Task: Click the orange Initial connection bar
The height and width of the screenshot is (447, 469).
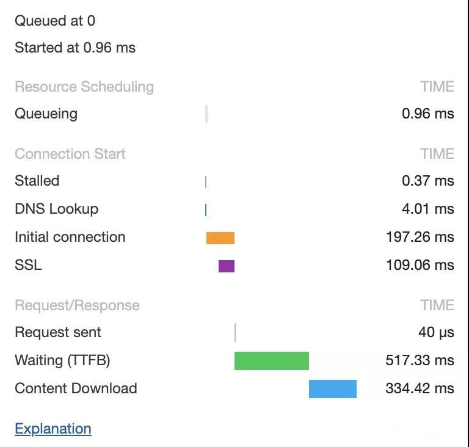Action: click(220, 238)
